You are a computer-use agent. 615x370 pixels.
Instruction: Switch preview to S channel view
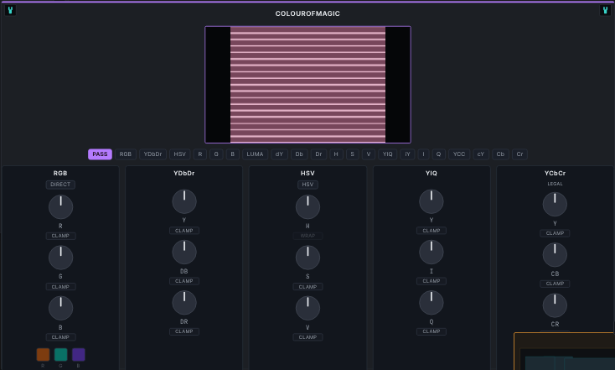(352, 154)
